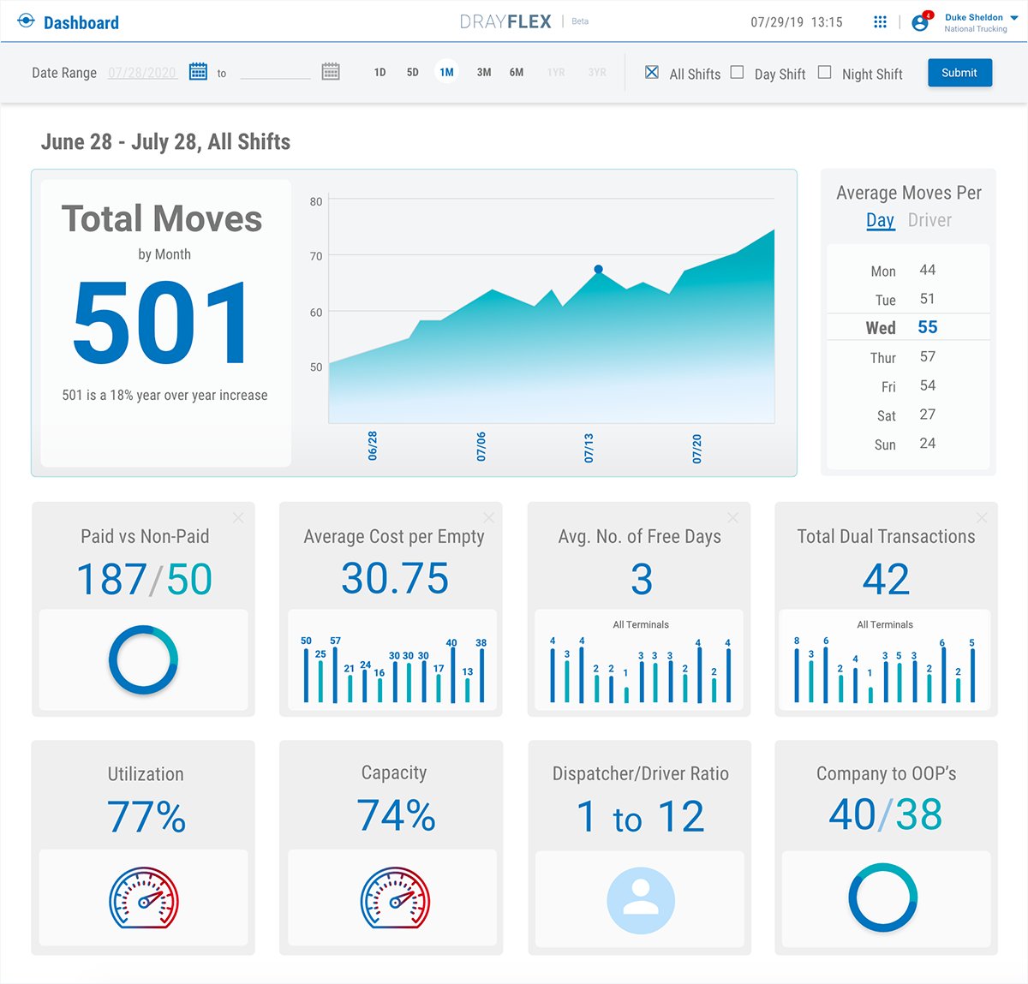Select the Sat 27 row

coord(908,414)
